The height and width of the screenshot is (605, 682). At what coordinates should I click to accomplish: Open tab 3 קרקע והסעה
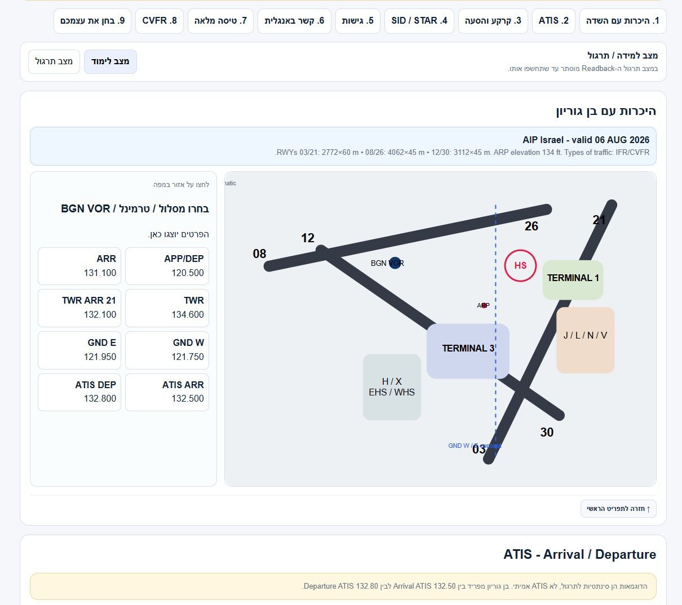click(x=493, y=21)
